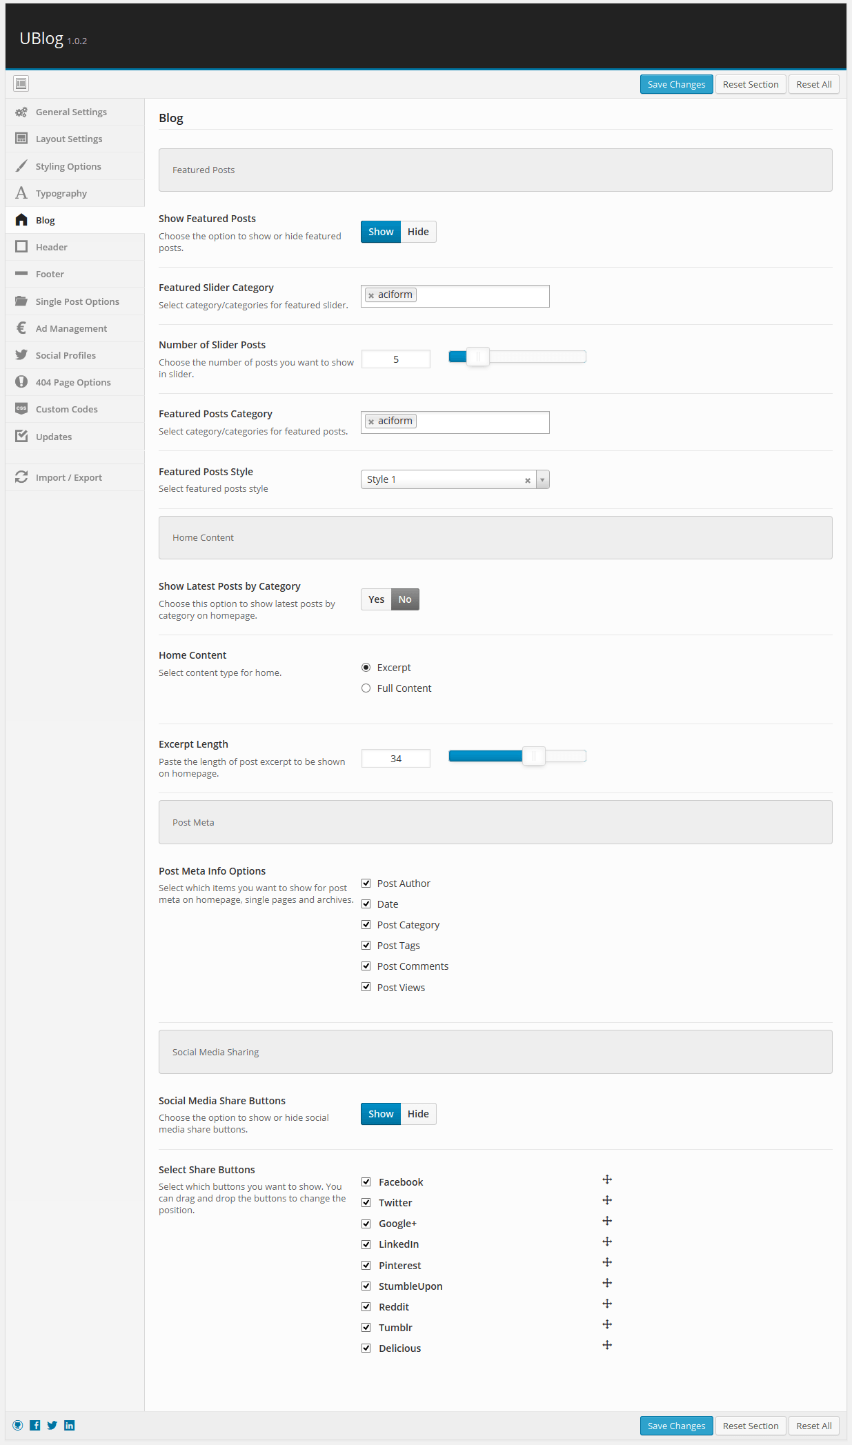
Task: Open Typography settings in sidebar
Action: click(x=61, y=193)
